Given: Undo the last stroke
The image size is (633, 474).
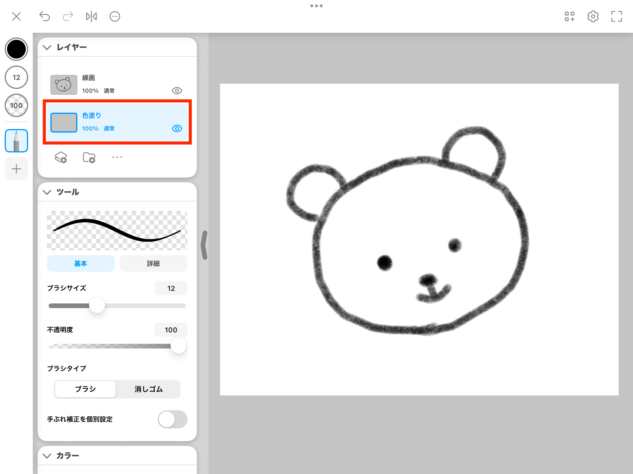Looking at the screenshot, I should click(45, 16).
